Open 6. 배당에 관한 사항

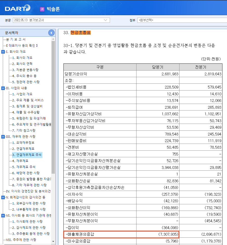tap(25, 173)
